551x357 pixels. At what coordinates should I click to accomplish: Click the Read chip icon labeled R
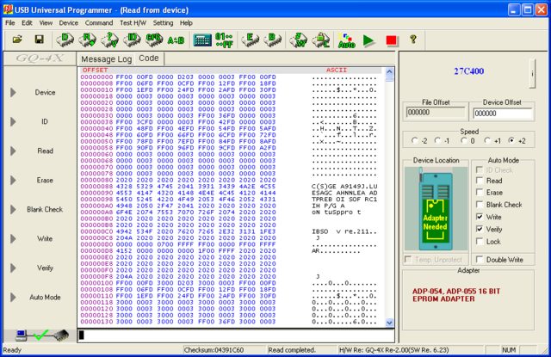pyautogui.click(x=88, y=40)
